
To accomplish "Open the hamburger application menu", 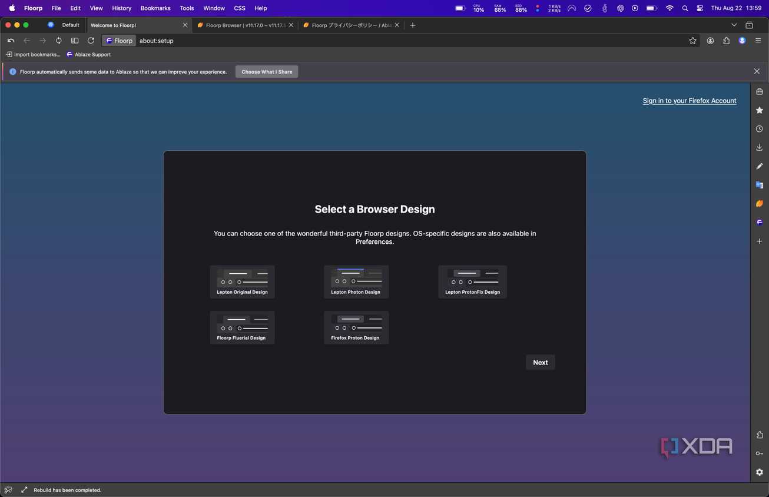I will [758, 41].
